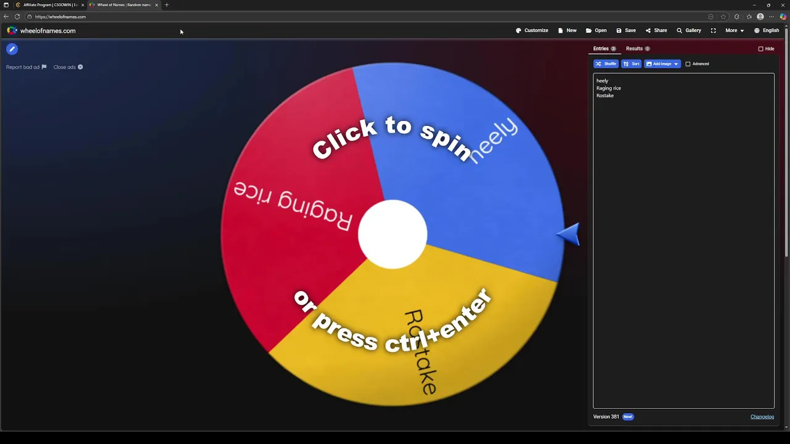Open tab actions menu icon
The height and width of the screenshot is (444, 790).
(6, 5)
